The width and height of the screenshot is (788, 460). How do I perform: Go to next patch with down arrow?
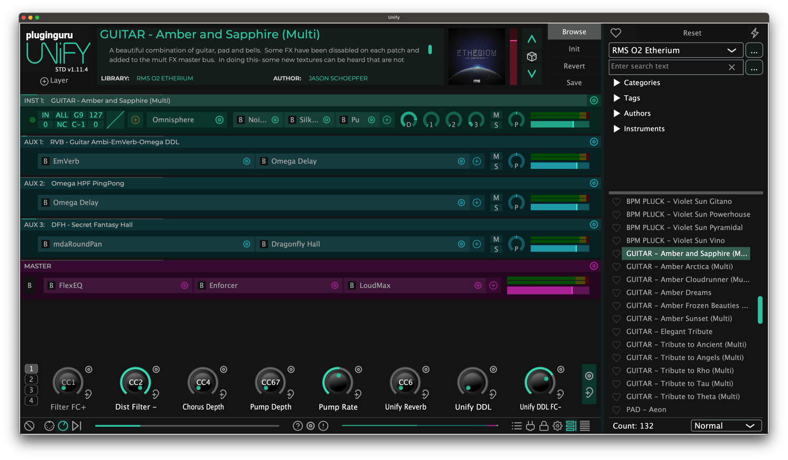[x=532, y=74]
